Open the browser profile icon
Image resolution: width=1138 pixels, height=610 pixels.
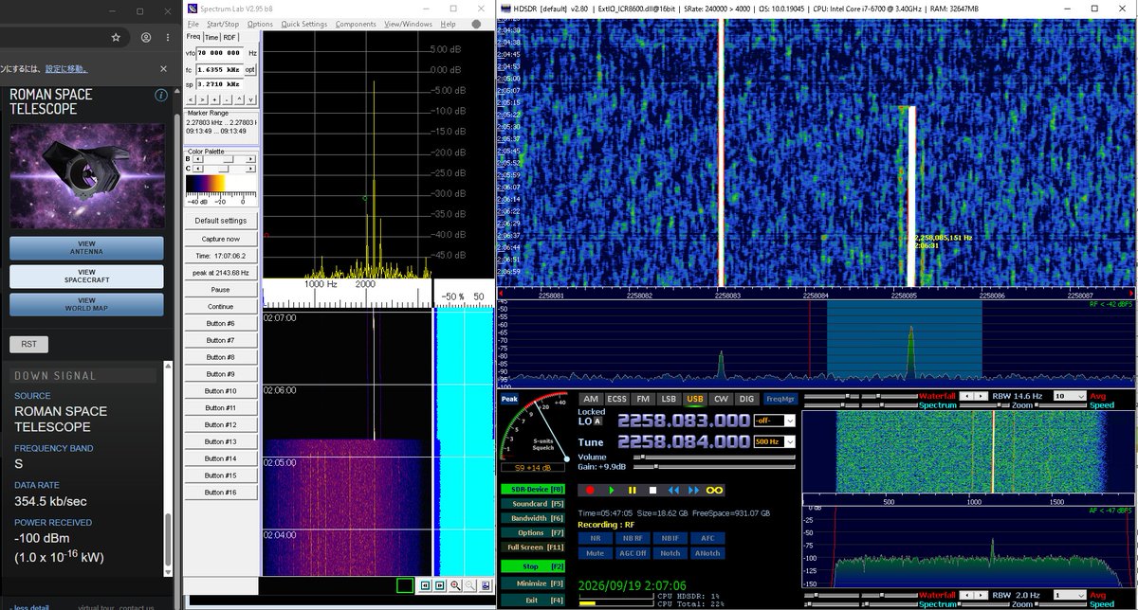point(146,38)
